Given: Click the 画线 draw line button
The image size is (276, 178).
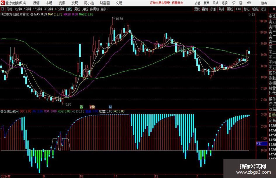Looking at the screenshot, I should point(230,9).
